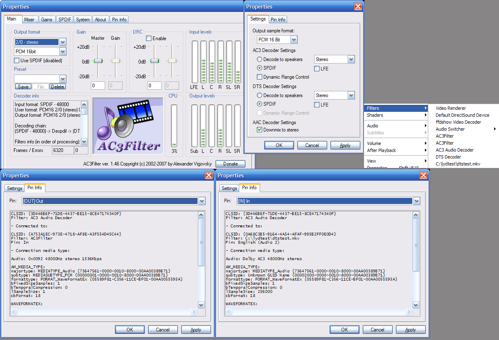
Task: Click scroll-up arrow in [IN] In pin info
Action: pos(416,215)
